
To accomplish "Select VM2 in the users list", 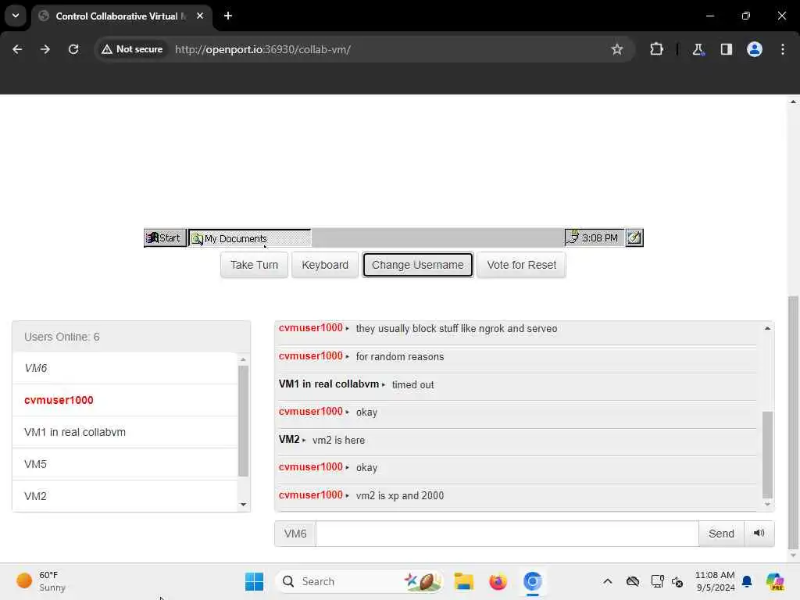I will [x=125, y=496].
